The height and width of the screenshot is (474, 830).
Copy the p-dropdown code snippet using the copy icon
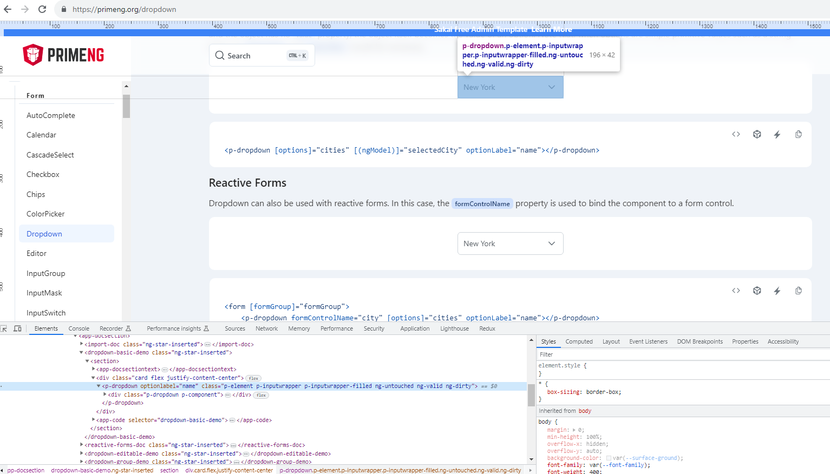pos(799,134)
